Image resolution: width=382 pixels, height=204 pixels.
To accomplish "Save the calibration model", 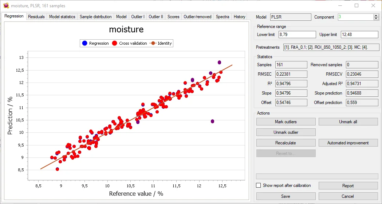I will (x=286, y=196).
